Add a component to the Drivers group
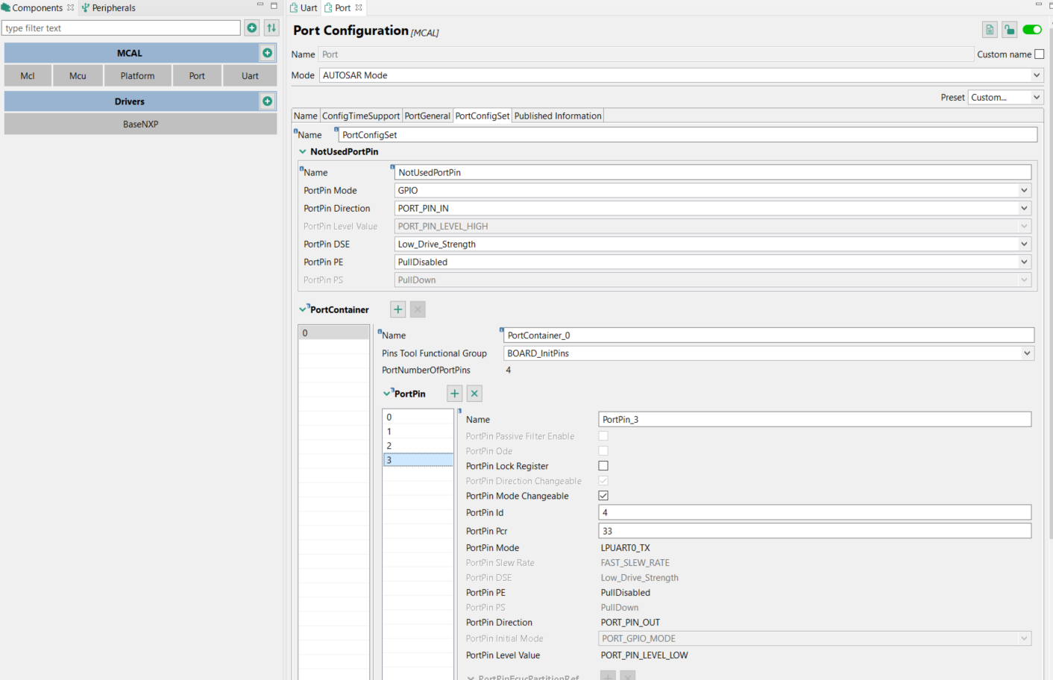 point(267,101)
